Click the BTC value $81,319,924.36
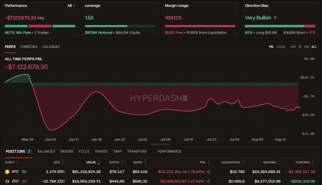Viewport: 322px width, 185px height. (x=86, y=172)
